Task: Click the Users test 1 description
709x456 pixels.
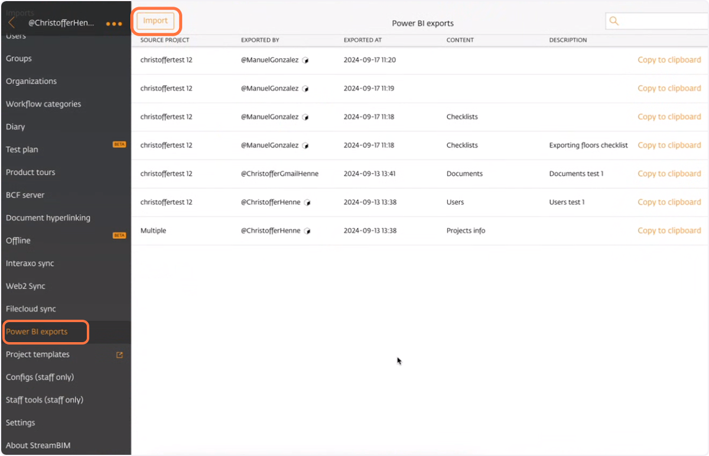Action: pos(567,202)
